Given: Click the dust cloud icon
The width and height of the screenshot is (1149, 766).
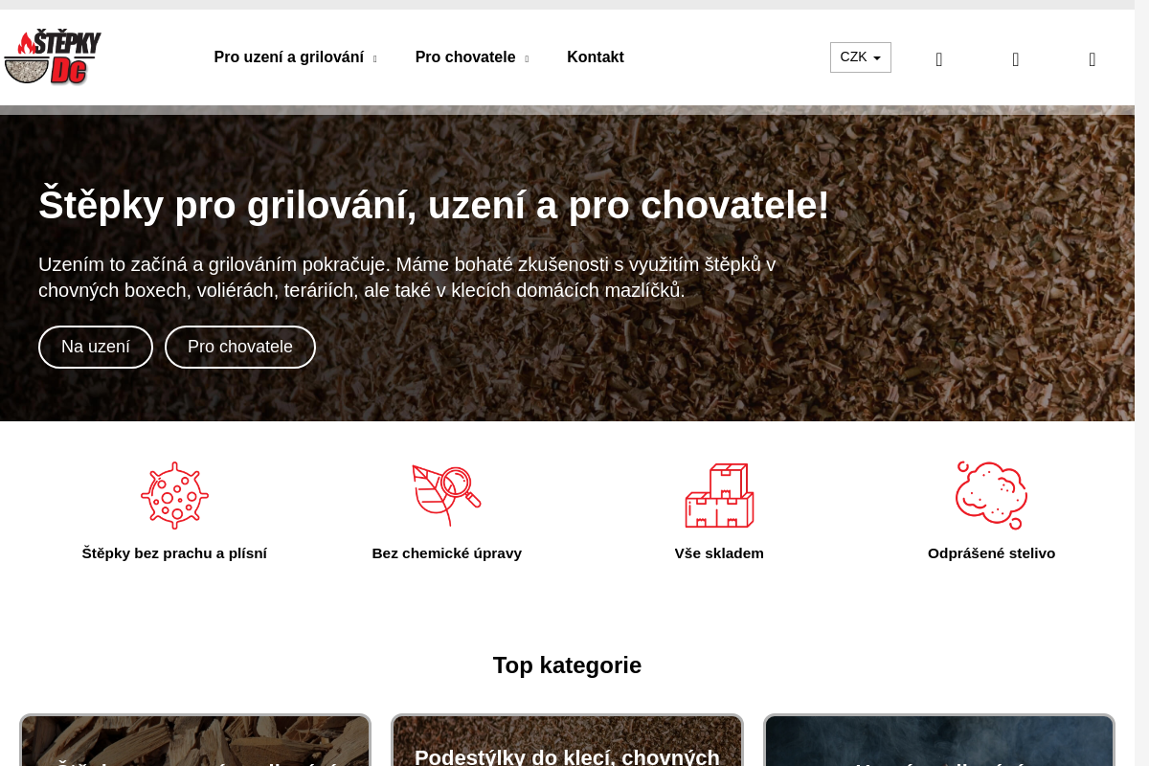Looking at the screenshot, I should 991,495.
